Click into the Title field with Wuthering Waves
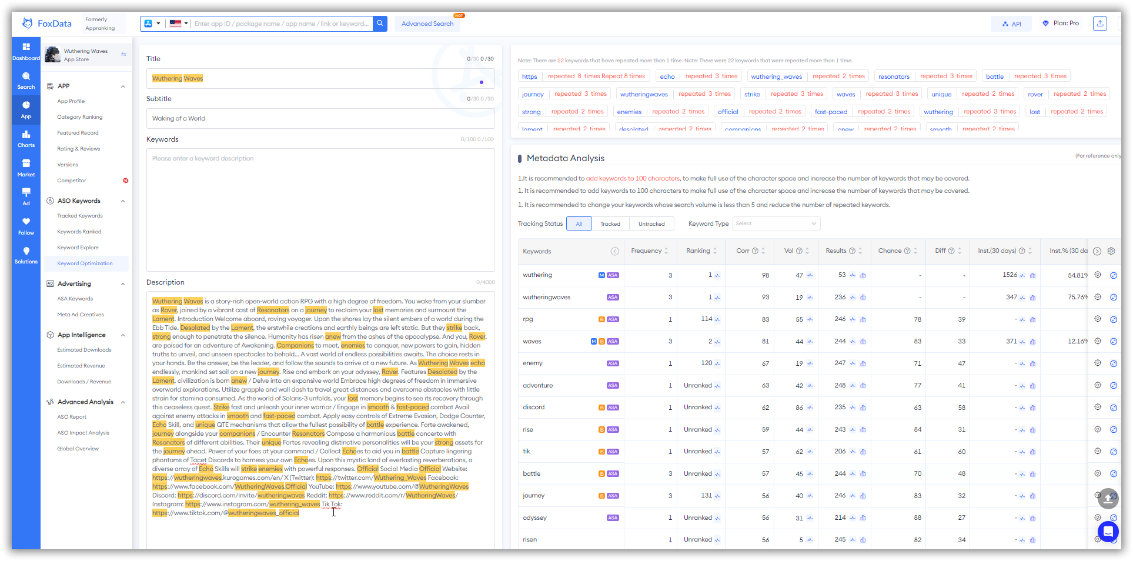Viewport: 1133px width, 561px height. click(320, 78)
